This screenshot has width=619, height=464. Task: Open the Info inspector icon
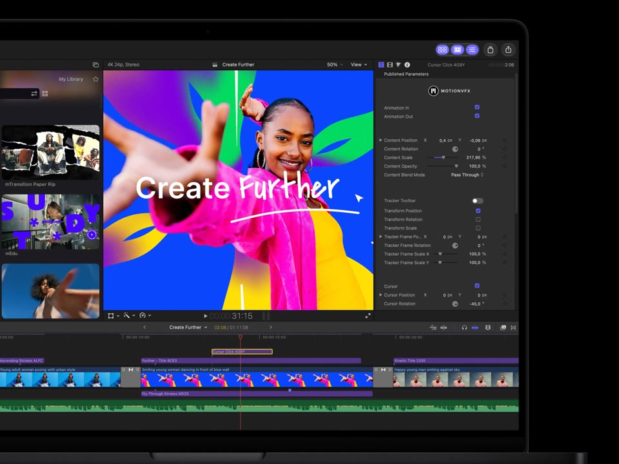pos(407,64)
